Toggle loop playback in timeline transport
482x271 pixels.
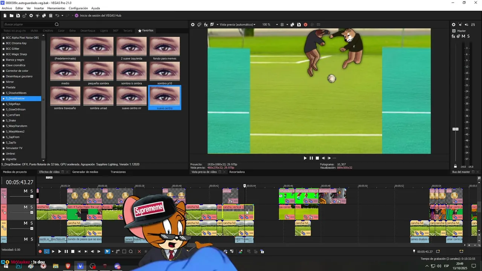coord(47,251)
